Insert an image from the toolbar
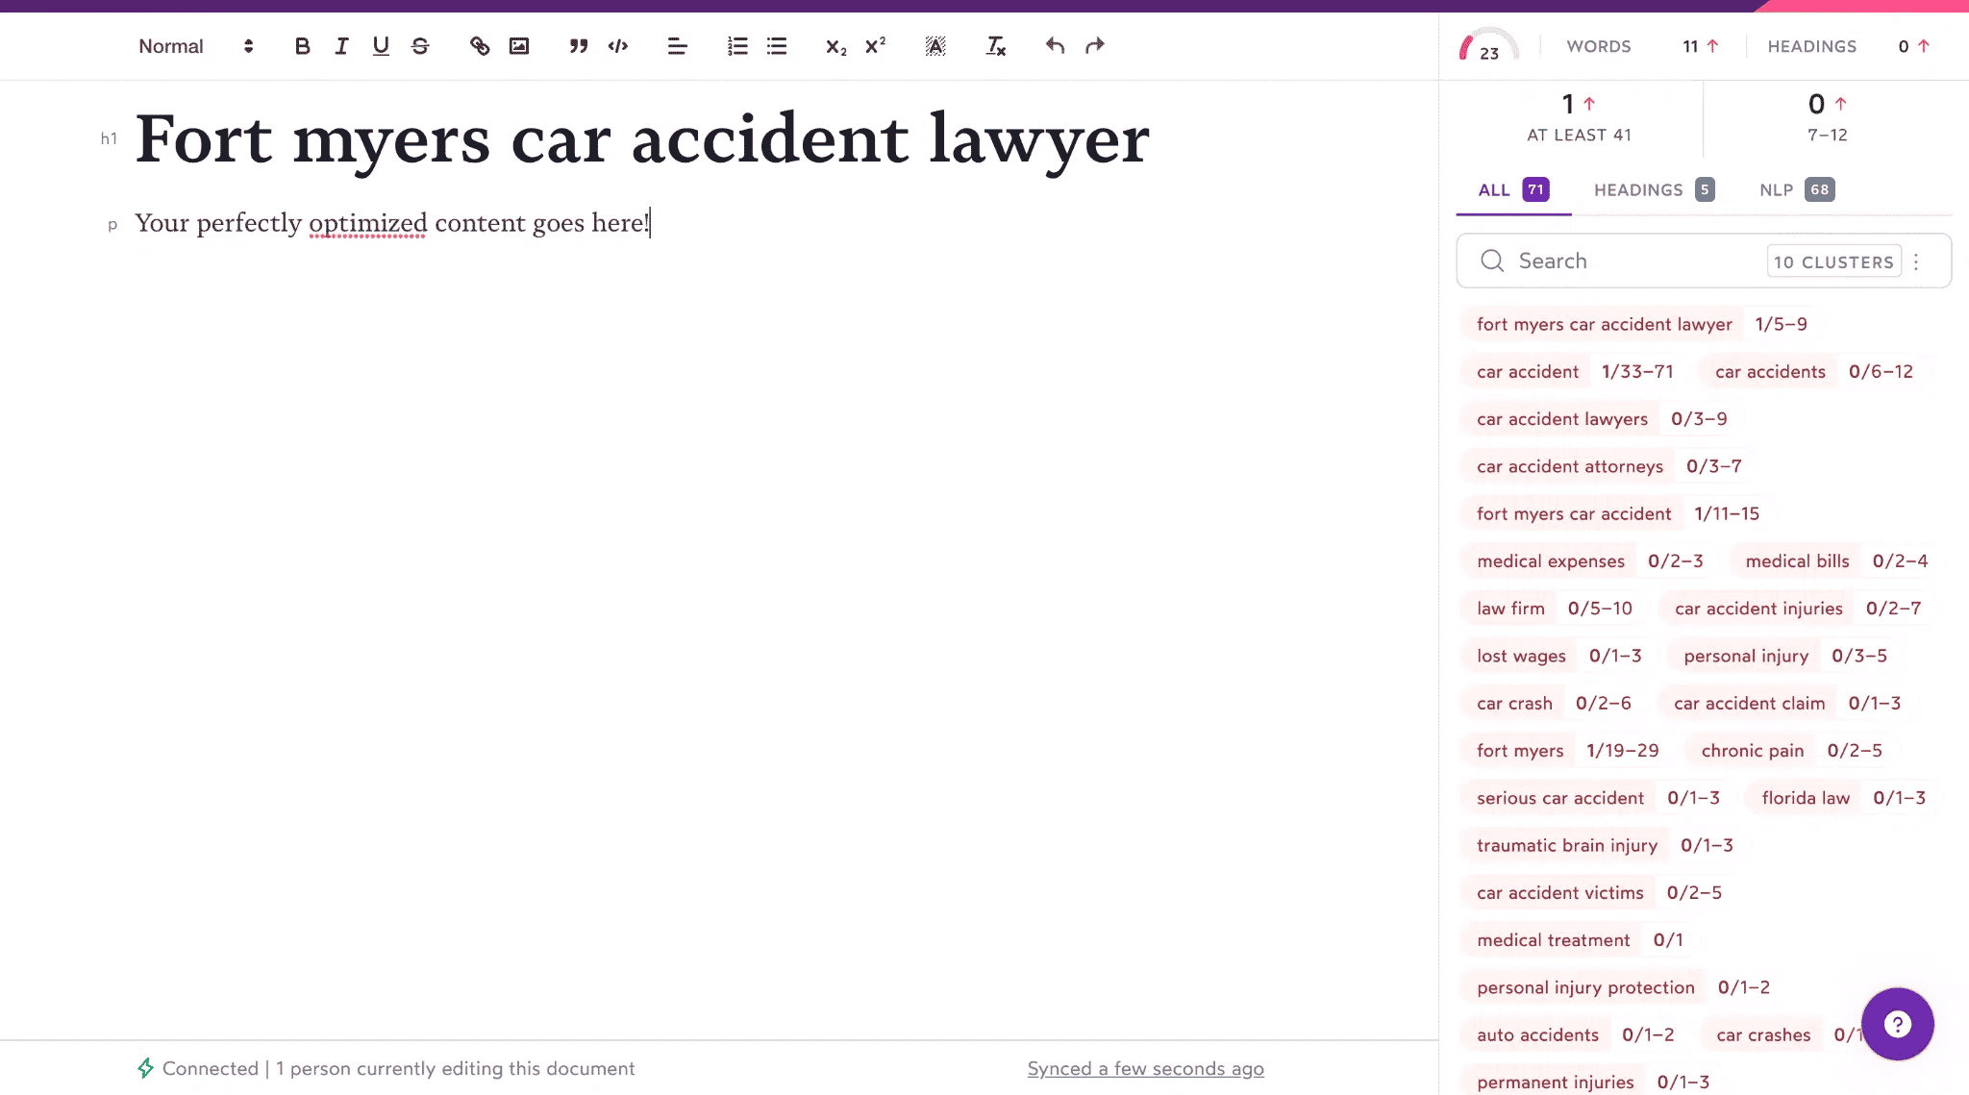Screen dimensions: 1969x1095 (519, 46)
